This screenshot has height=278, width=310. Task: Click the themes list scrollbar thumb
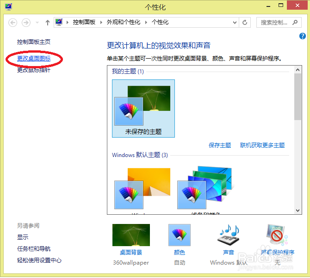(298, 97)
